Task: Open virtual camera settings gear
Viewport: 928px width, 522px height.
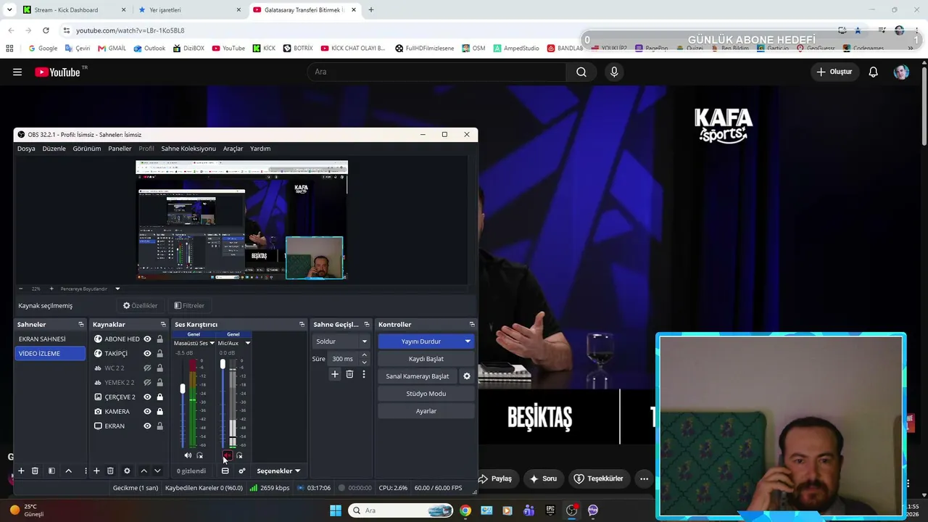Action: (467, 376)
